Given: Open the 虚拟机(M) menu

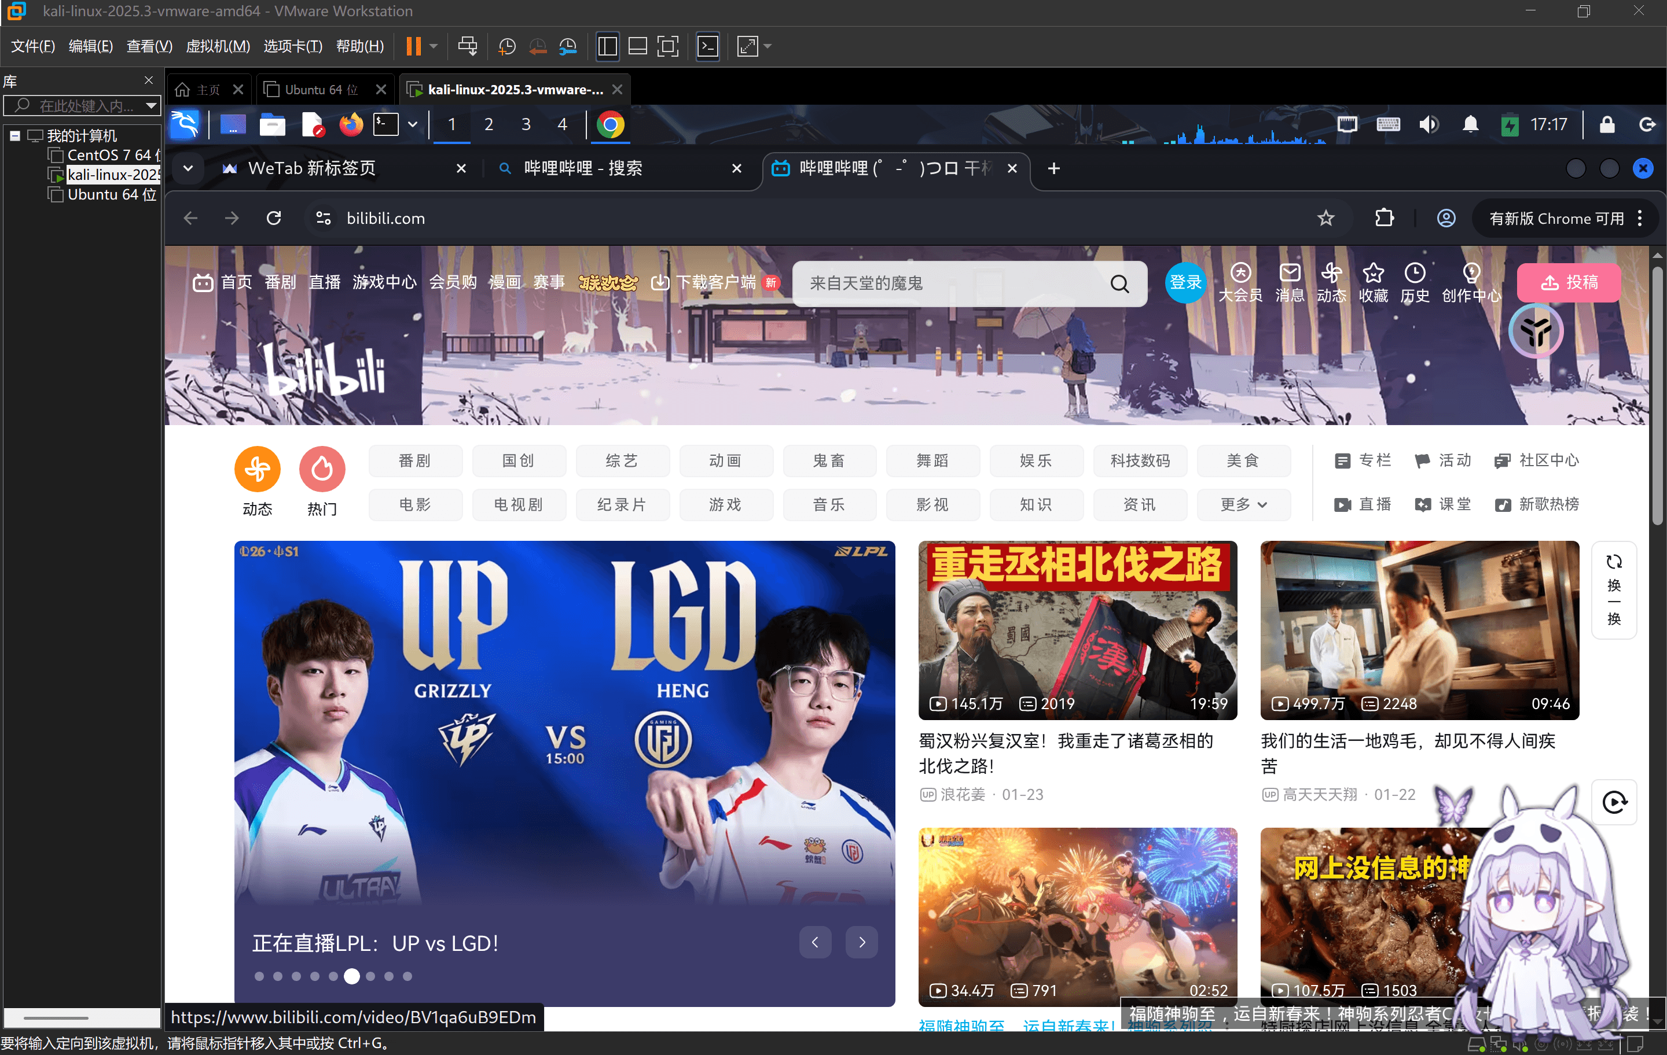Looking at the screenshot, I should tap(218, 46).
